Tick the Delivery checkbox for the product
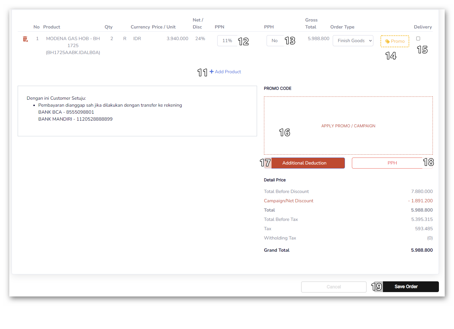The width and height of the screenshot is (454, 329). point(418,39)
